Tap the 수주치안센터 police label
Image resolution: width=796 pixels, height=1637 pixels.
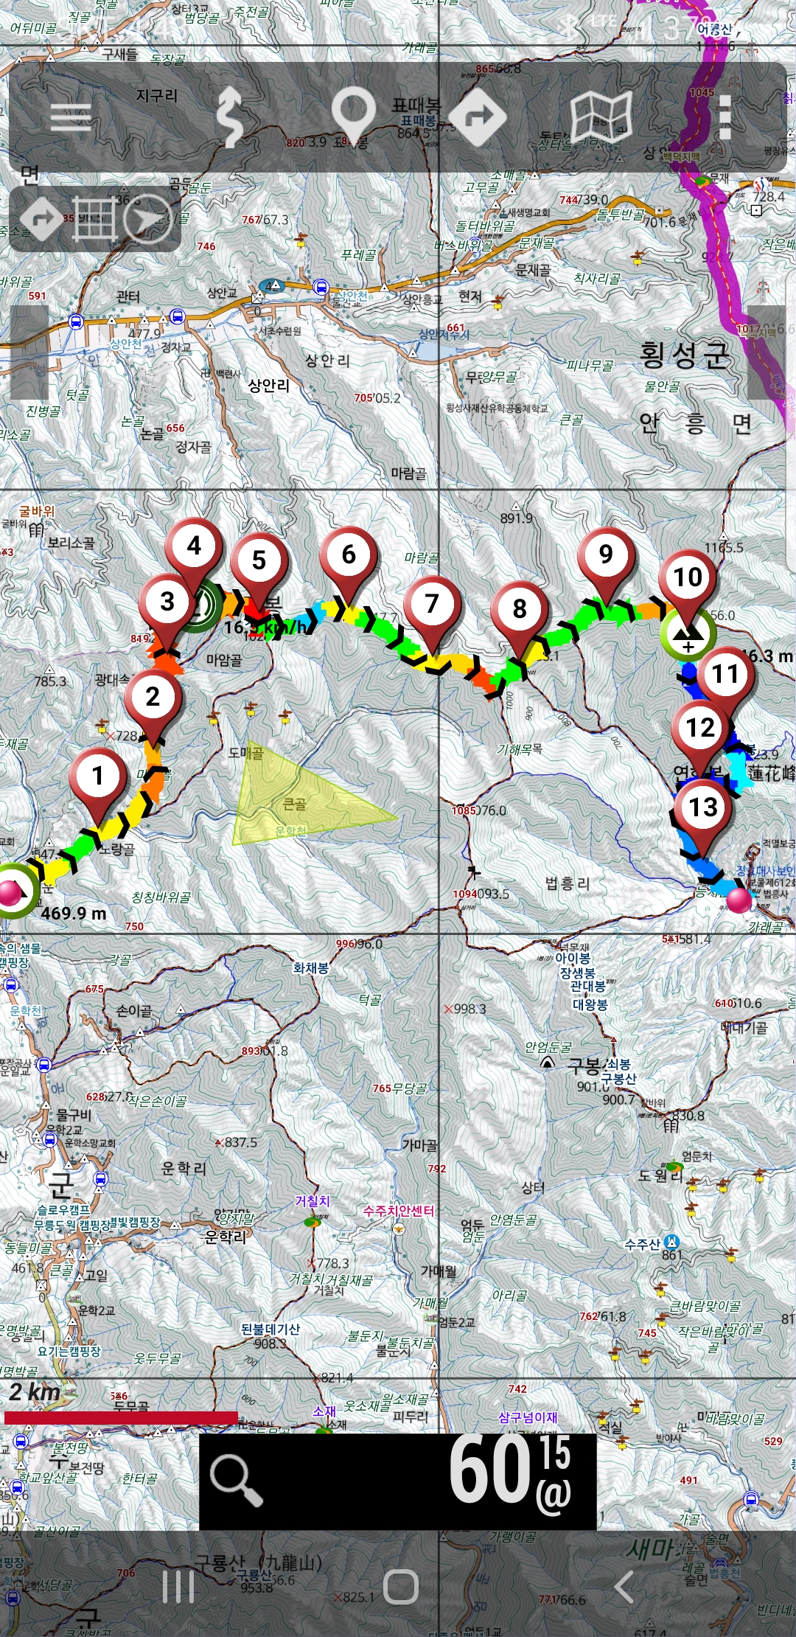point(399,1211)
